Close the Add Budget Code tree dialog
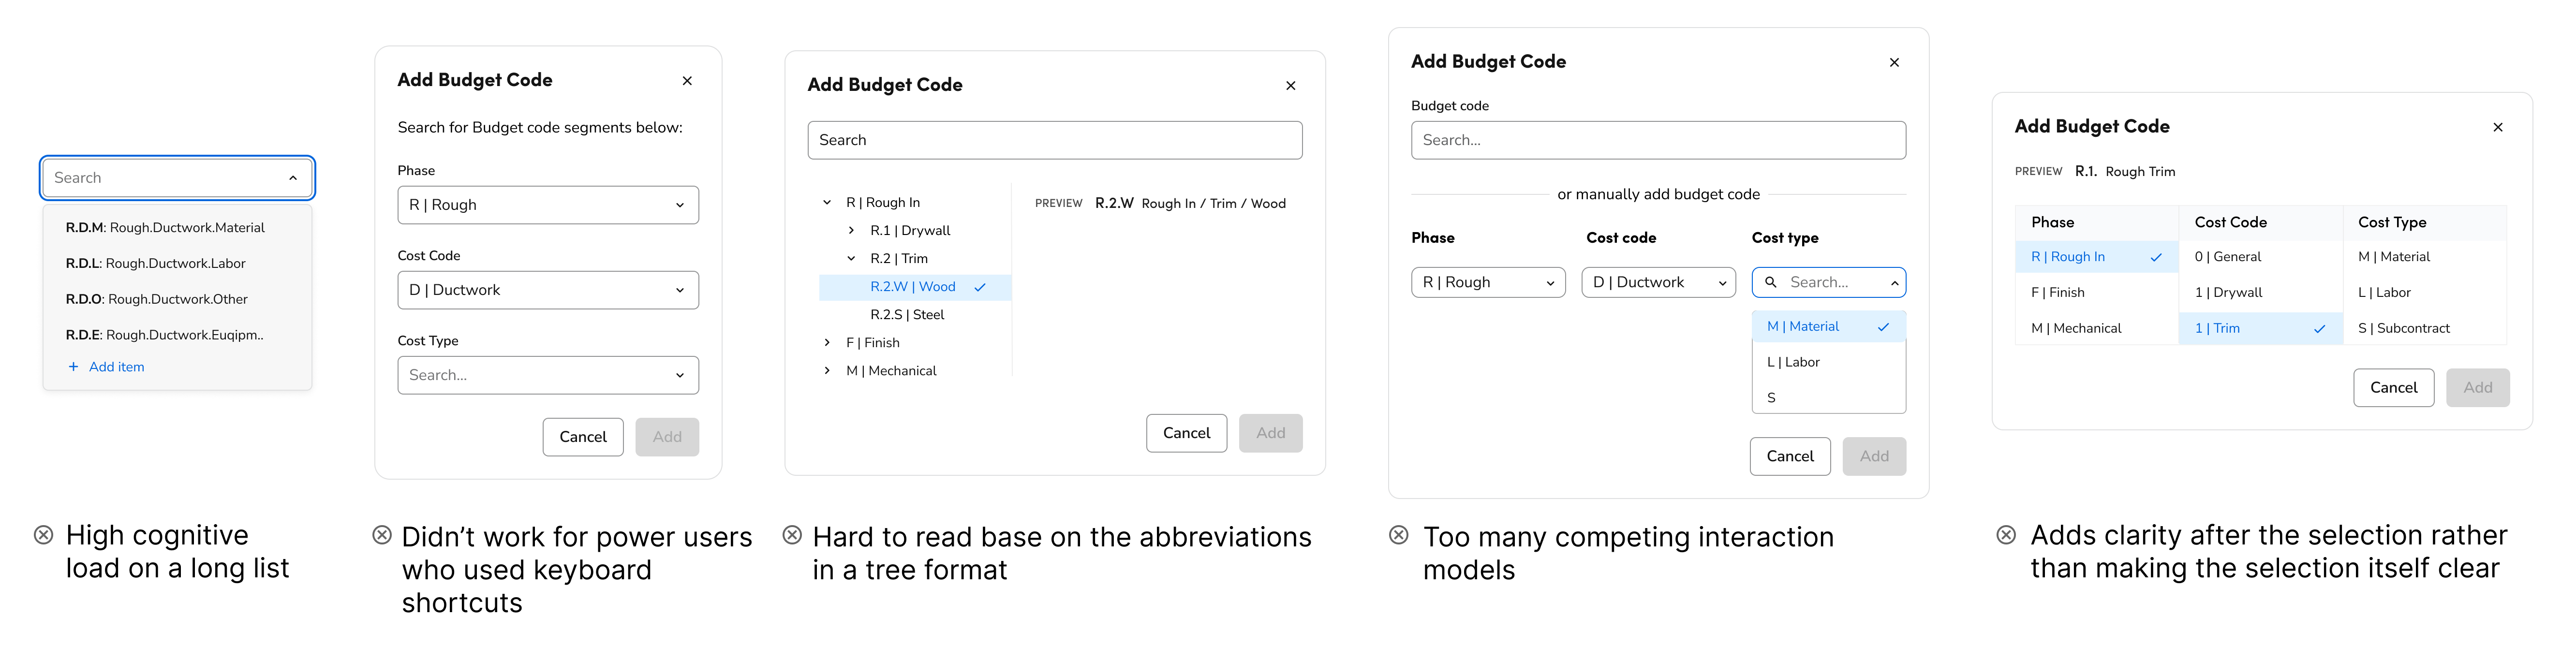 [x=1290, y=86]
